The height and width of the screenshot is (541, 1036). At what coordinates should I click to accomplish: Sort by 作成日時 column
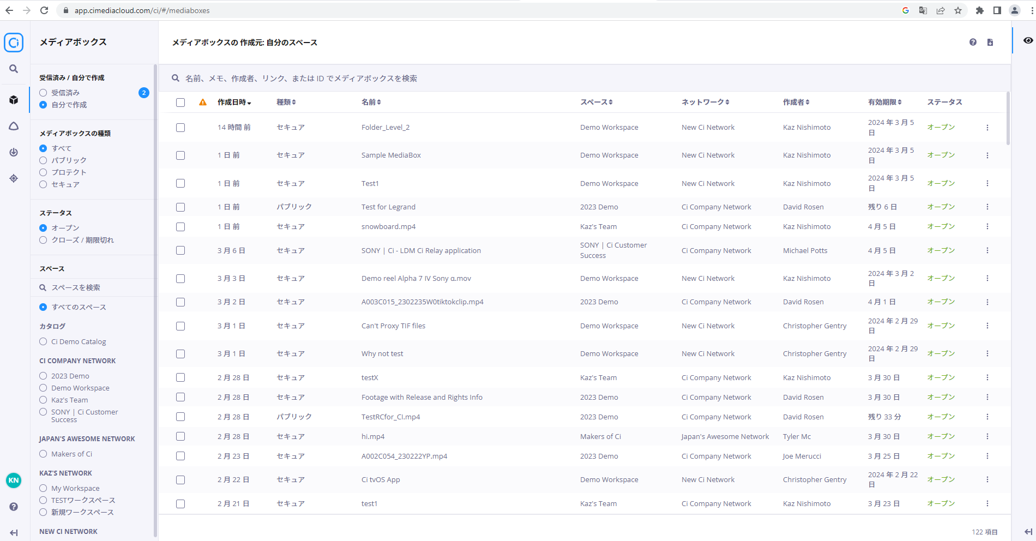(234, 102)
